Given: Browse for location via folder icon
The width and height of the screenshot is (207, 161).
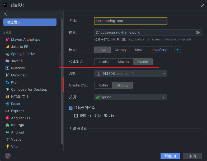Looking at the screenshot, I should click(x=197, y=32).
